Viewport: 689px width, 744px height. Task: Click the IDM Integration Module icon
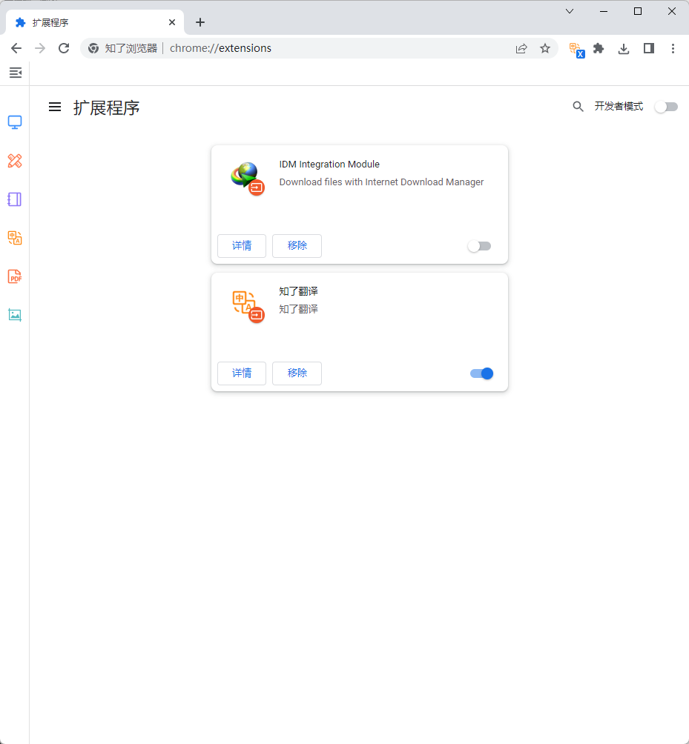tap(248, 178)
